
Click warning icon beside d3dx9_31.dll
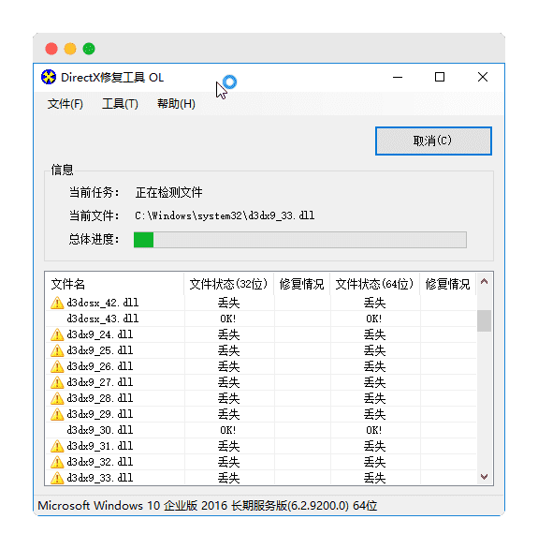click(57, 446)
